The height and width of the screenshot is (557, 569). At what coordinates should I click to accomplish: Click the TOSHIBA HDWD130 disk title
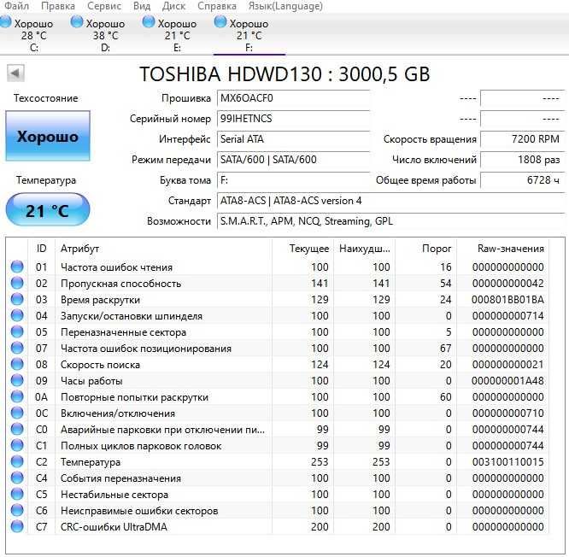coord(284,74)
